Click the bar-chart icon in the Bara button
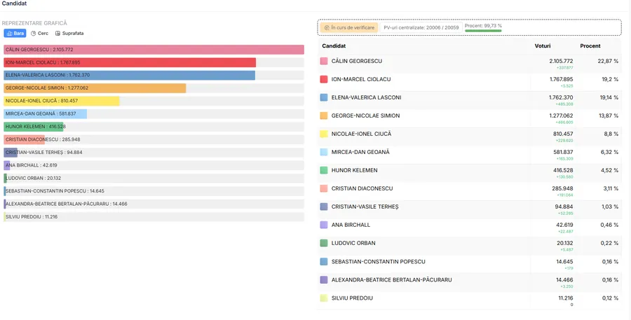Screen dimensions: 631x320 [x=8, y=33]
